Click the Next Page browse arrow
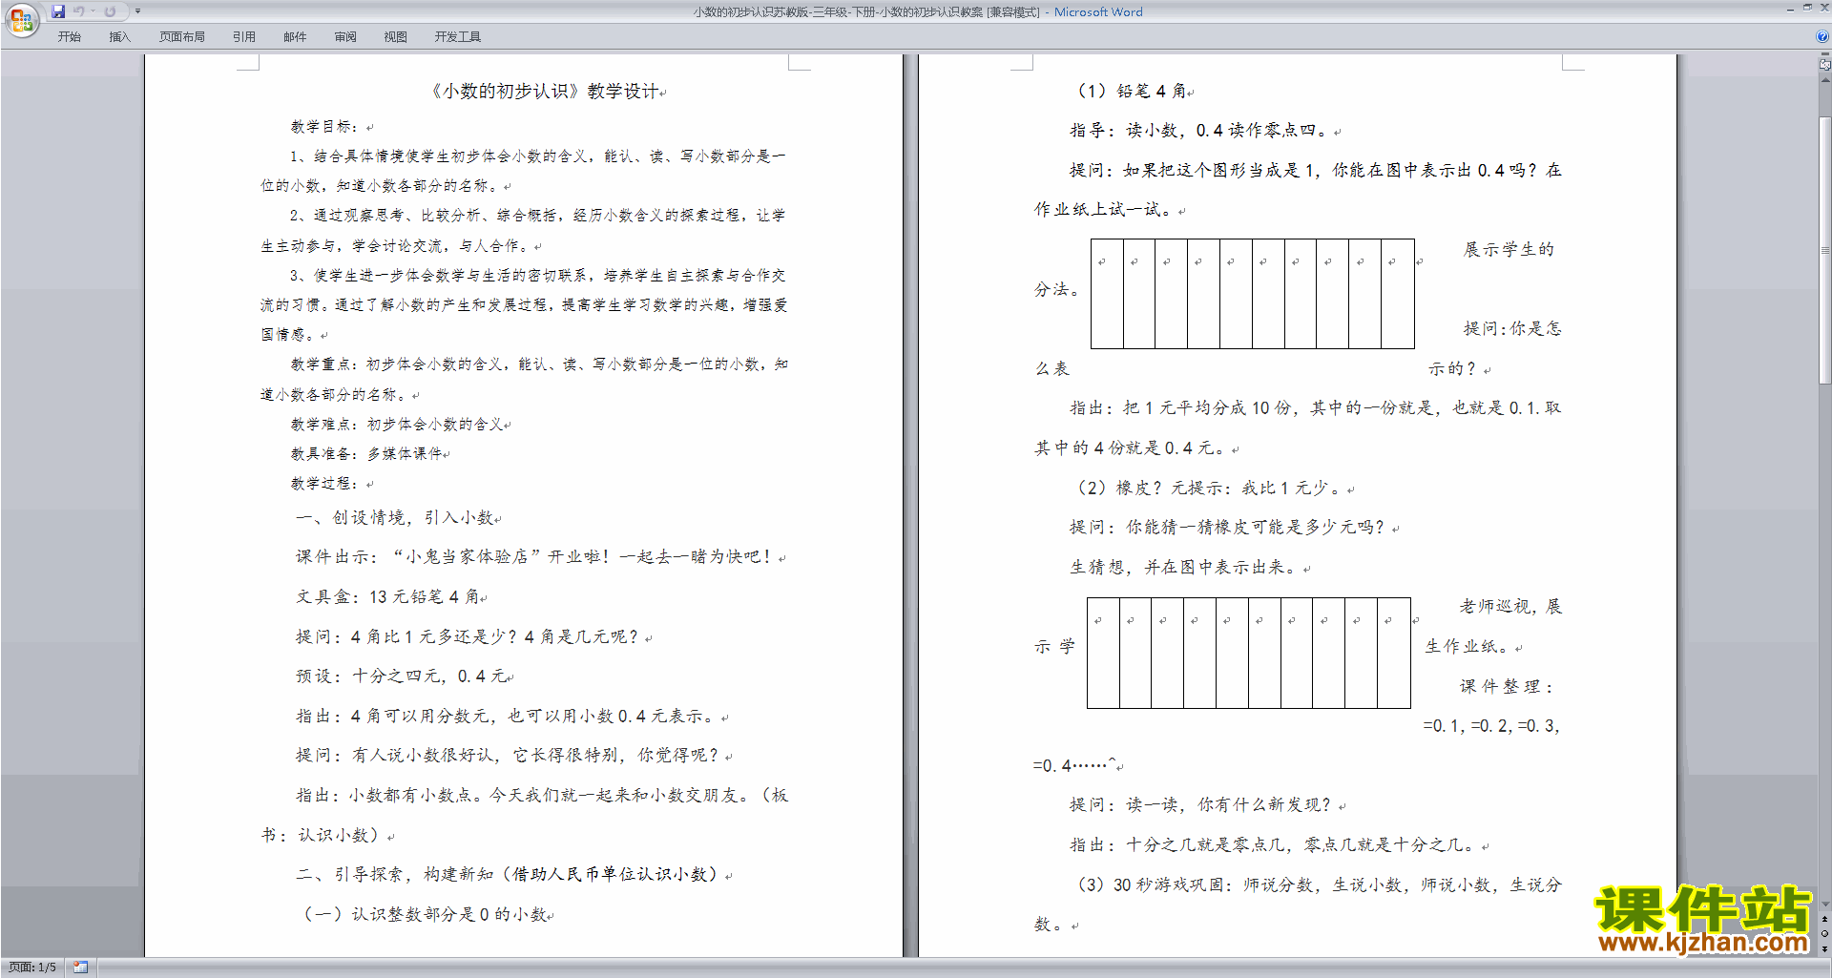This screenshot has width=1832, height=978. (1825, 948)
